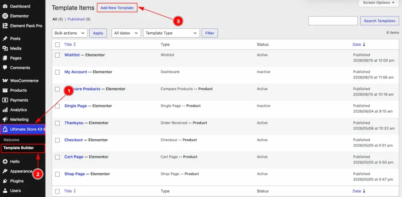Click the Users person icon

click(5, 191)
